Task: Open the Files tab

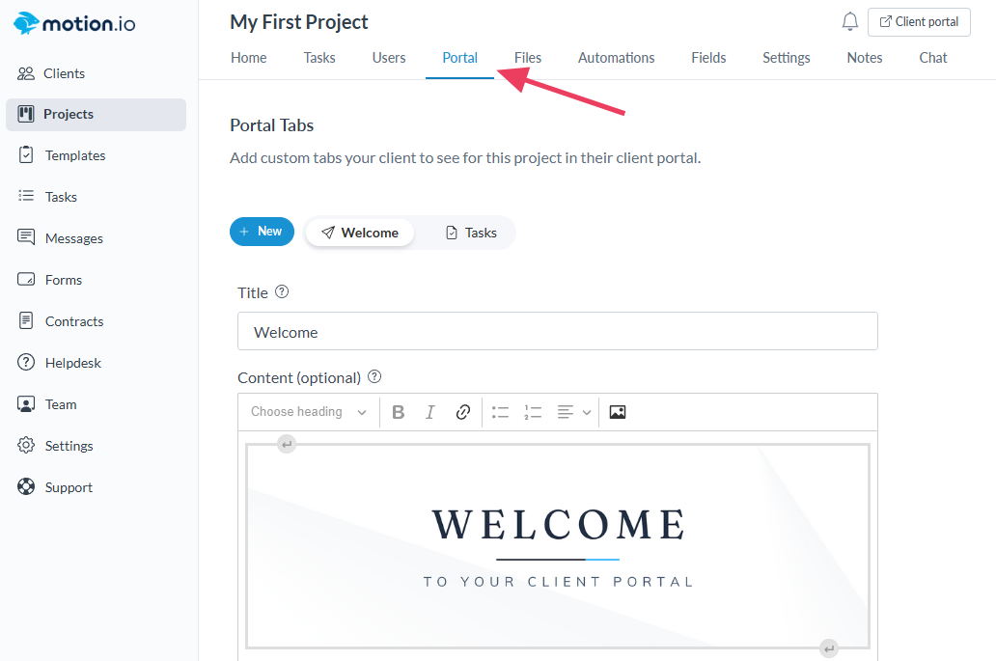Action: [528, 58]
